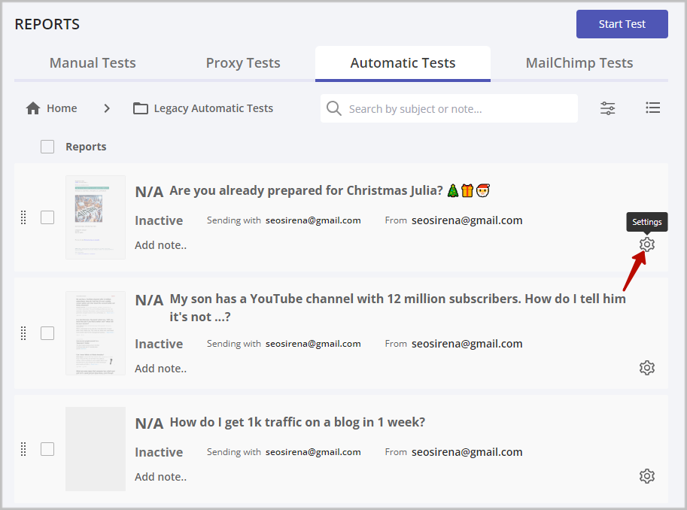Open settings gear for Christmas Julia report

tap(646, 244)
